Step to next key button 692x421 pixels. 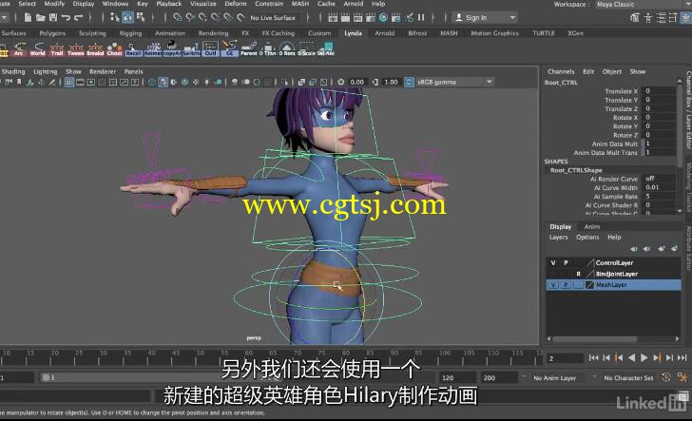[657, 358]
